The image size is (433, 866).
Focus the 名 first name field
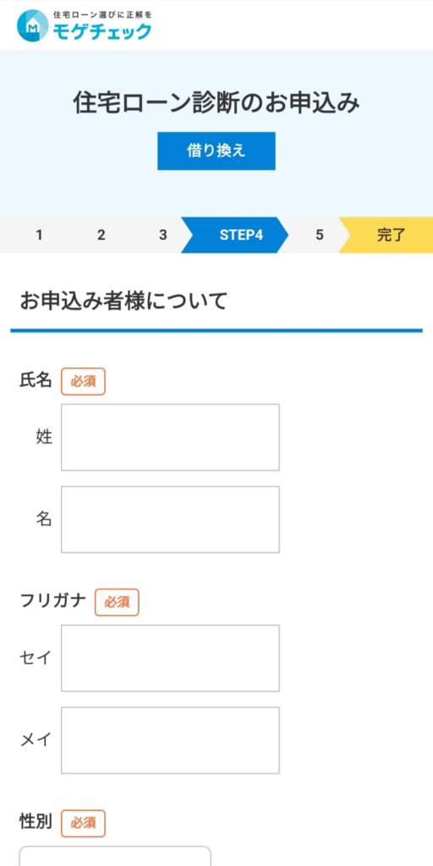point(170,519)
